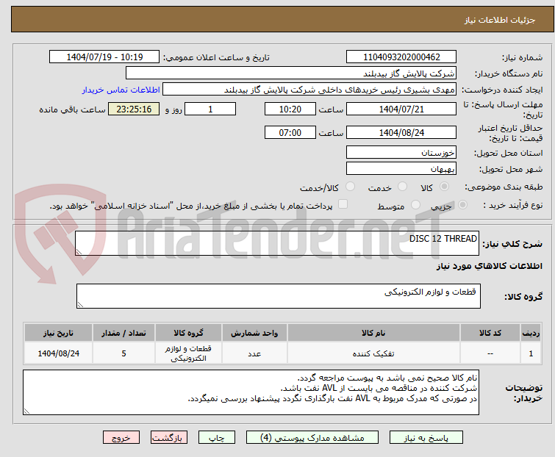Click the جزئیات اطلاعات نیاز page header
Screen dimensions: 555x457
[500, 20]
